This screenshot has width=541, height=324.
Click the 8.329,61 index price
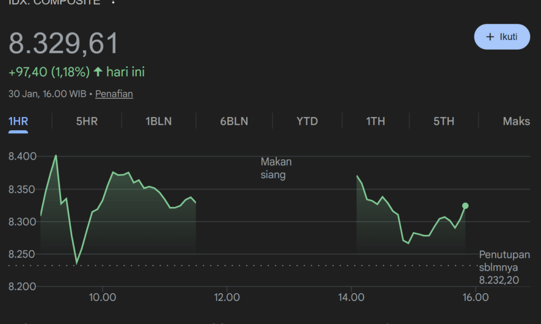point(63,44)
